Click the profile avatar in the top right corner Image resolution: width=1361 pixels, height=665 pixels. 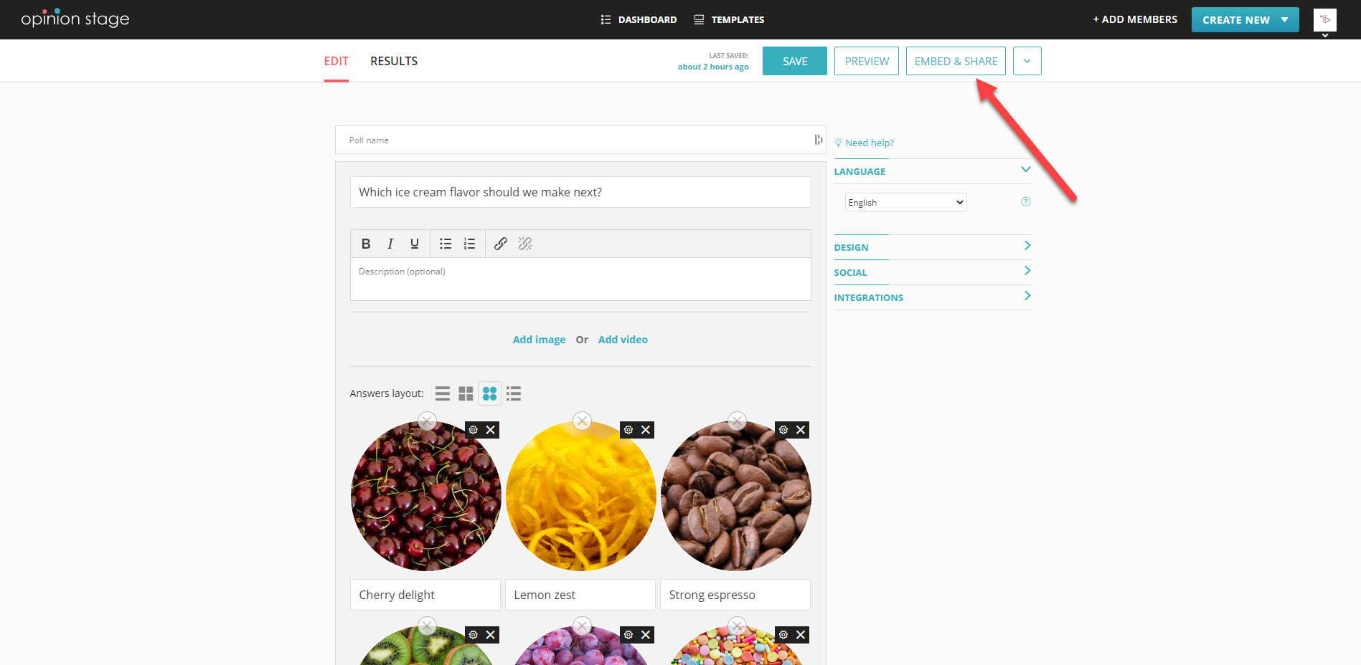[x=1324, y=19]
